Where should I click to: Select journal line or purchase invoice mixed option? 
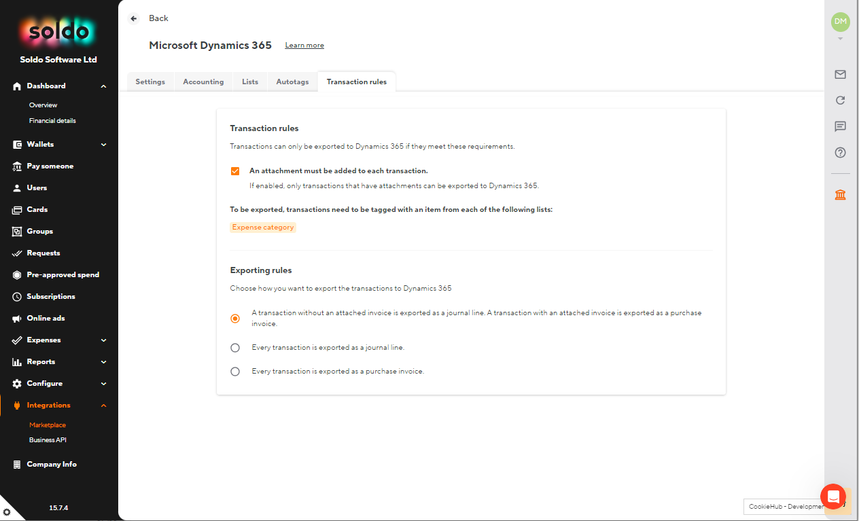tap(235, 319)
